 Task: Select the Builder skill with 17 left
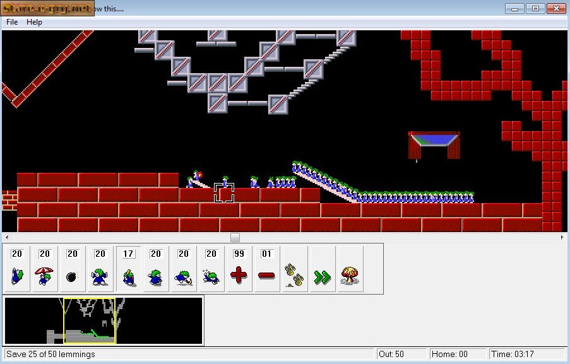[x=128, y=269]
